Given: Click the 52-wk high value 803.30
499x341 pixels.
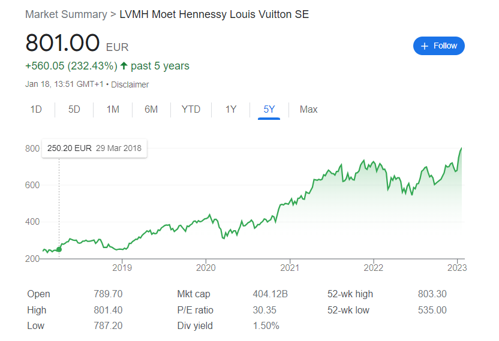Looking at the screenshot, I should pyautogui.click(x=432, y=294).
